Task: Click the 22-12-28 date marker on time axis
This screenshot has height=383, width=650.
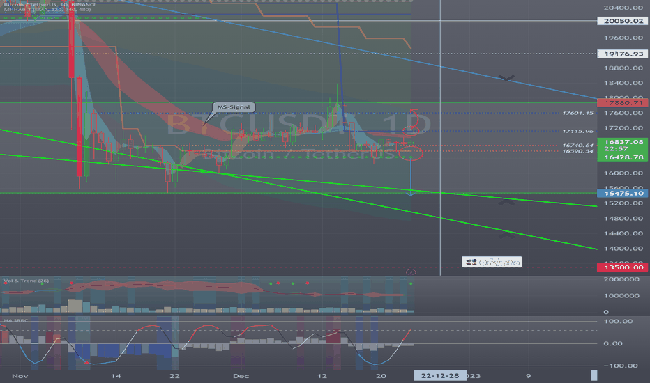Action: [x=440, y=375]
